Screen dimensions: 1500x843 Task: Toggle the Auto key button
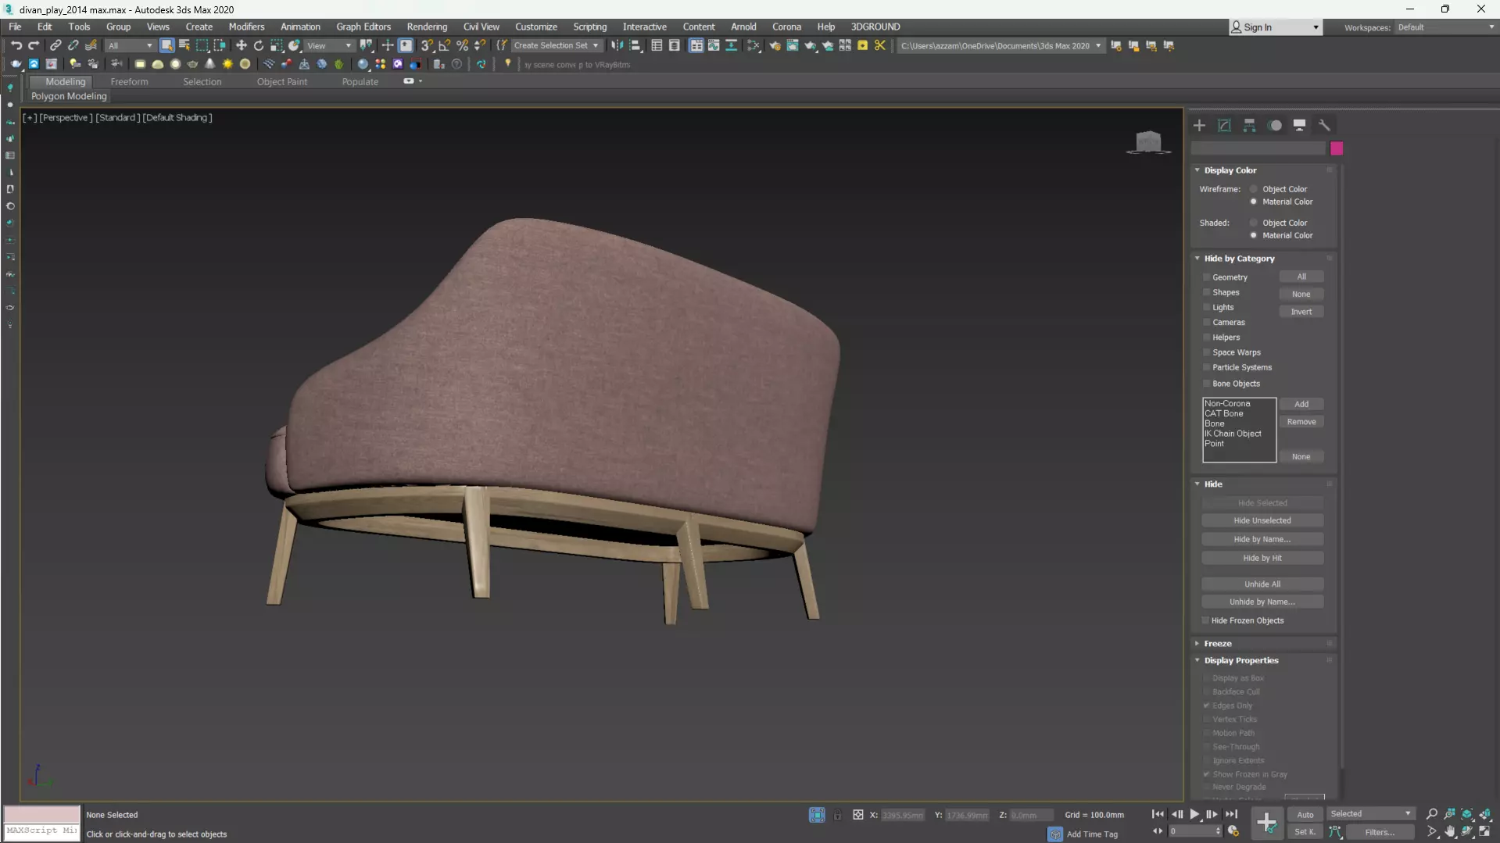click(x=1305, y=815)
